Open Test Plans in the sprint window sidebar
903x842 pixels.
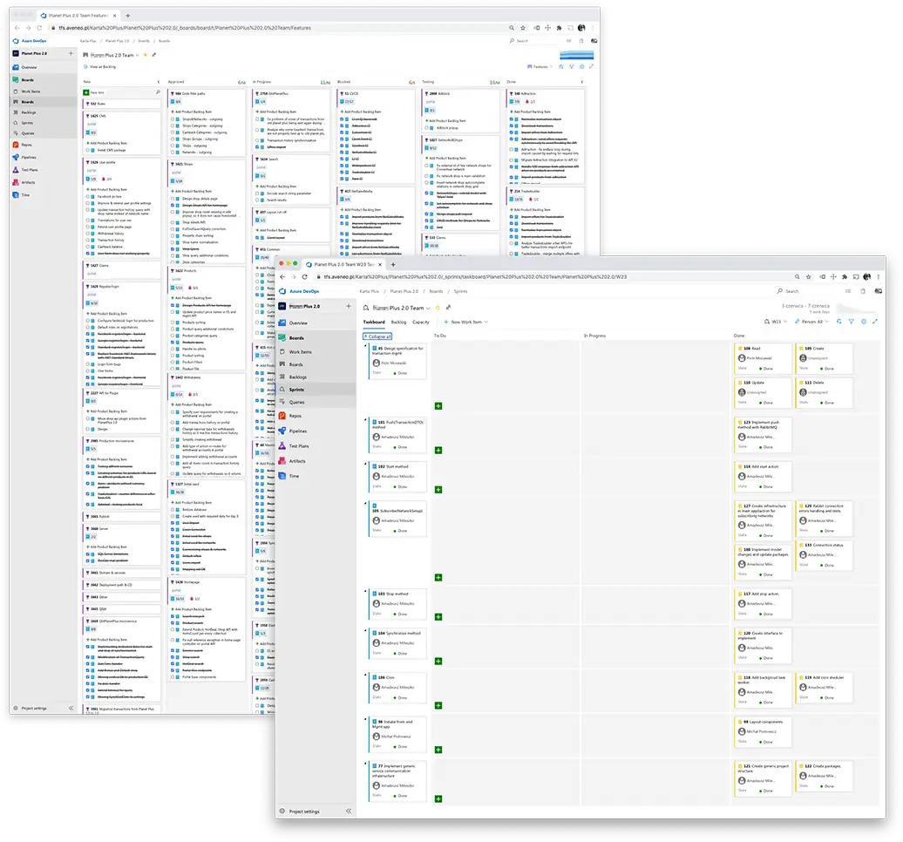tap(298, 445)
